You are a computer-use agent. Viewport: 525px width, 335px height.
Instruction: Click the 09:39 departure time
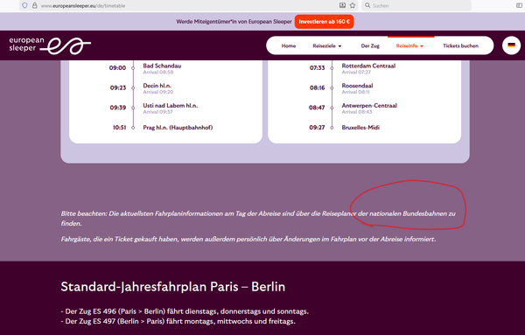coord(118,108)
